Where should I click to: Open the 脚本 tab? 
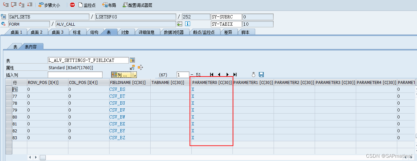[x=245, y=32]
